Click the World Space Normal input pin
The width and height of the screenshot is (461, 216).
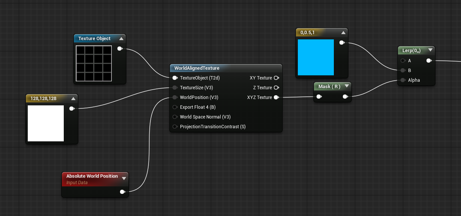point(175,117)
